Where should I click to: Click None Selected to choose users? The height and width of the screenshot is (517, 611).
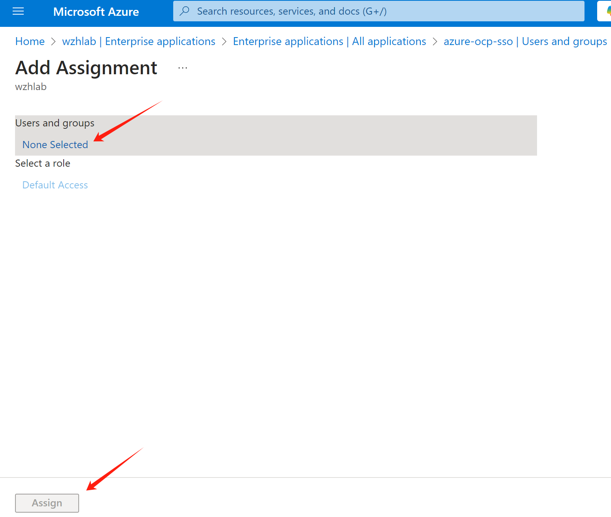55,145
